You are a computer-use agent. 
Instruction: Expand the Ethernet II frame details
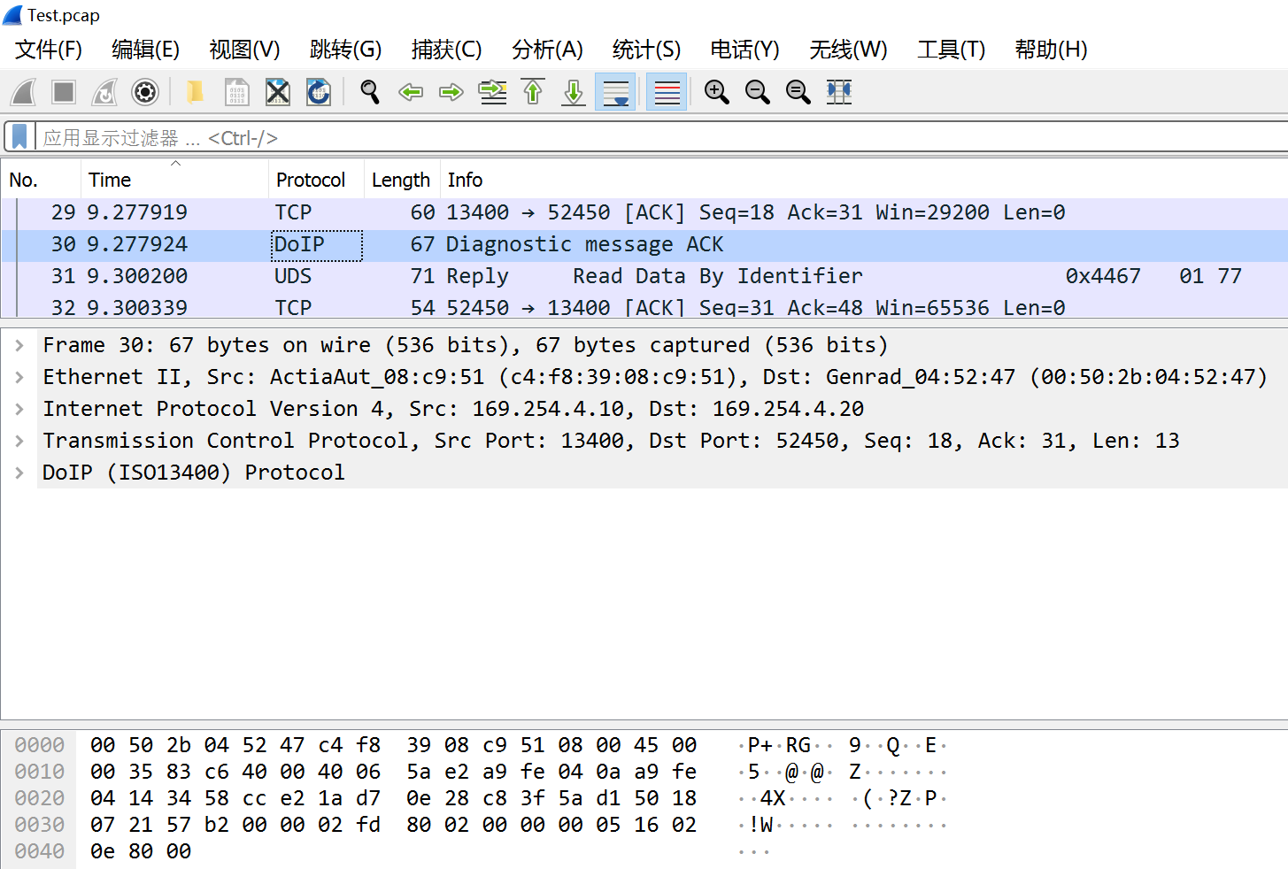point(19,376)
